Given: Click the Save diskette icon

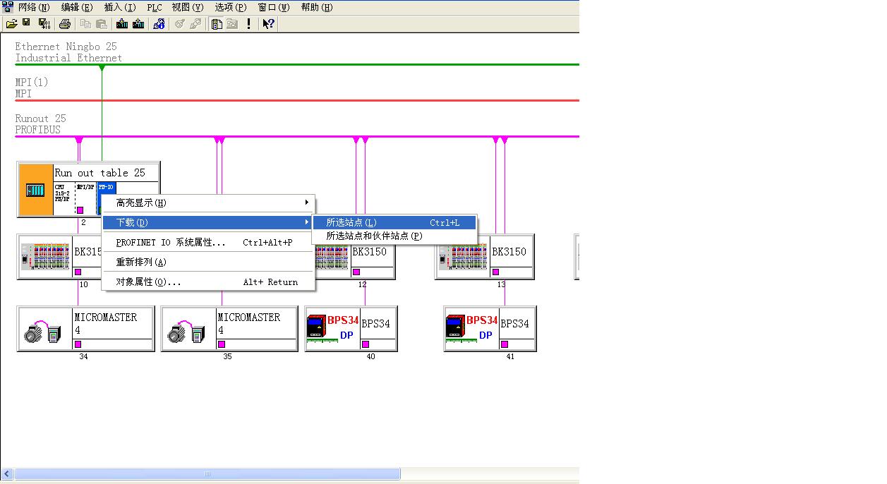Looking at the screenshot, I should 27,24.
